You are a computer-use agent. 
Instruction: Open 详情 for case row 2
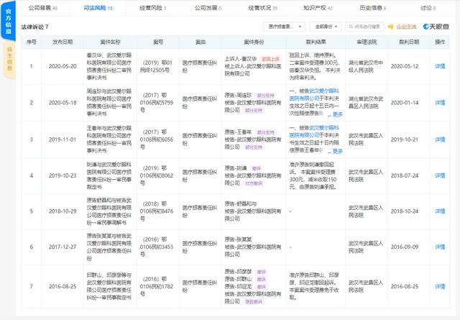click(x=440, y=103)
